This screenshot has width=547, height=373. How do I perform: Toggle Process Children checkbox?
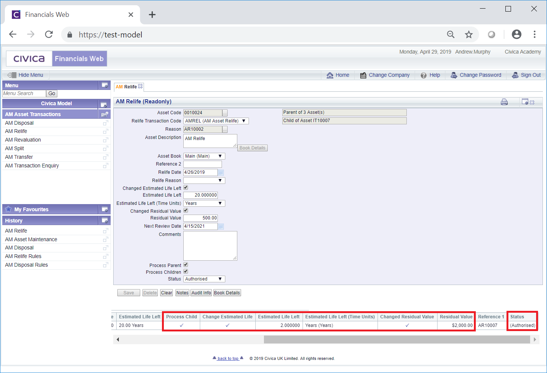[x=186, y=272]
